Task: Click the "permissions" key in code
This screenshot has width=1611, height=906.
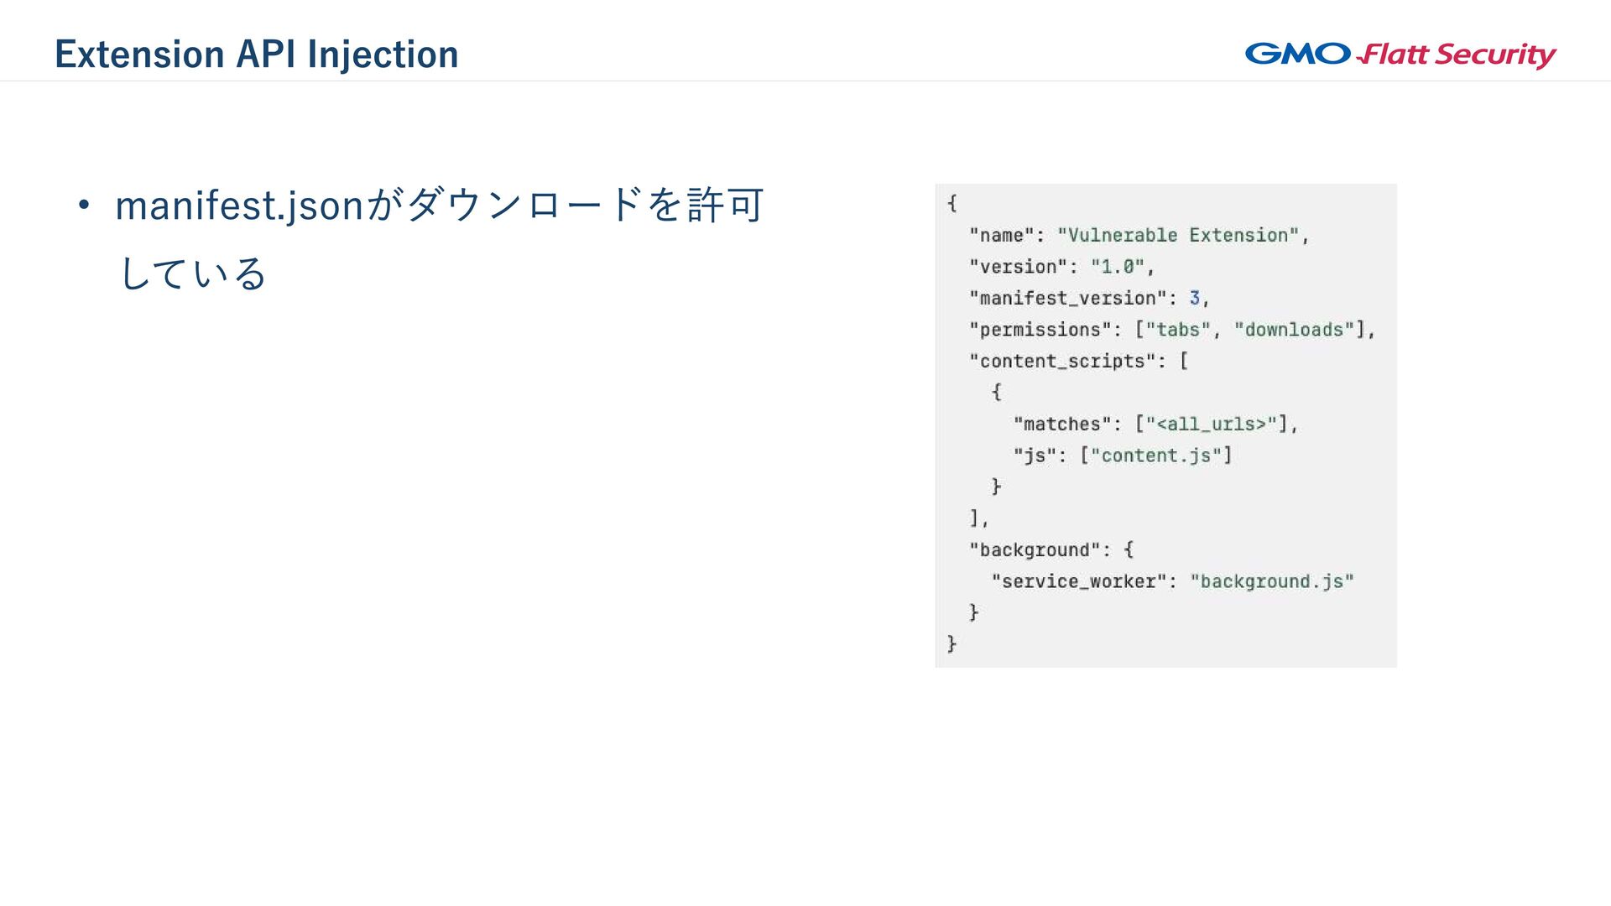Action: [1040, 330]
